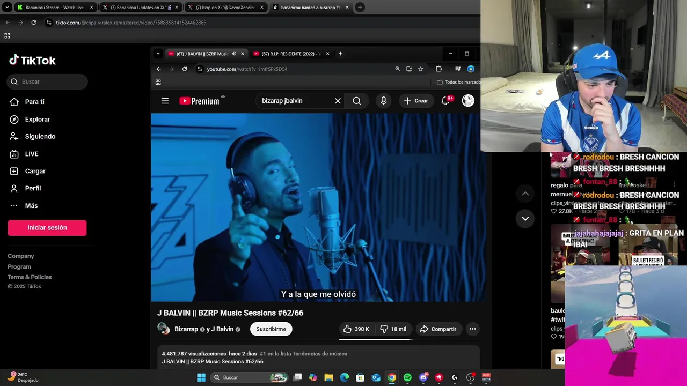Switch to the Bananirou Updates on X tab

coord(141,8)
